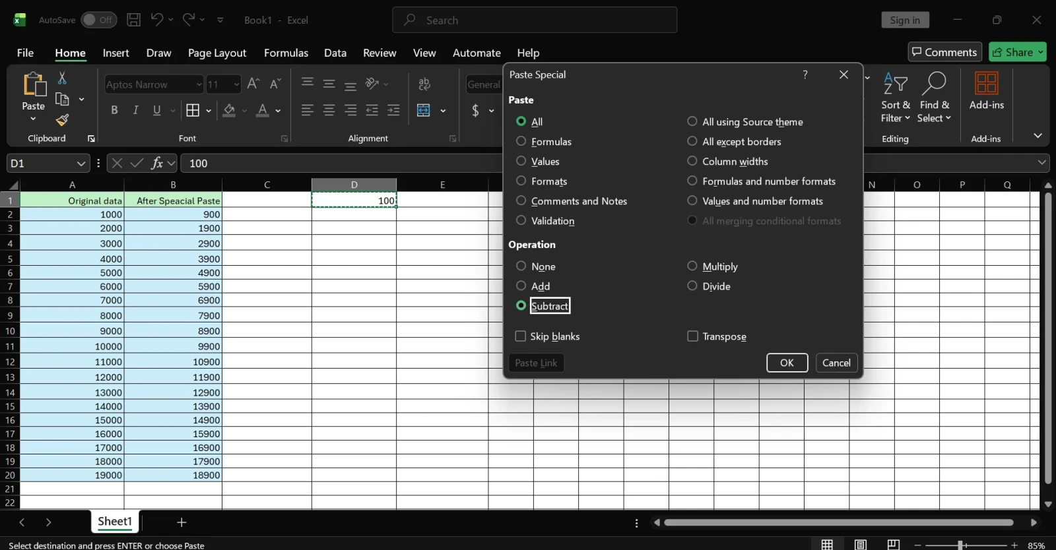The width and height of the screenshot is (1056, 550).
Task: Click the Cut scissors icon
Action: click(62, 78)
